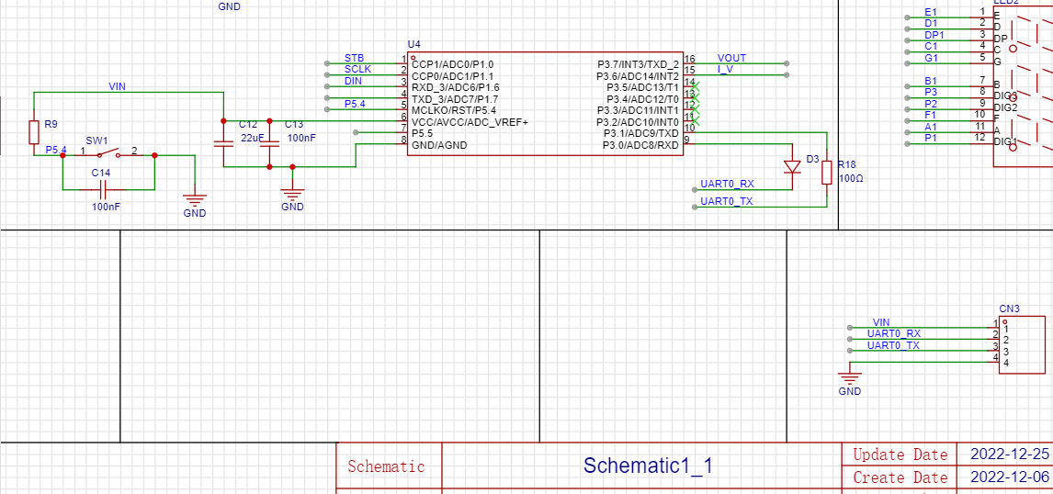
Task: Select the U4 designator label
Action: click(x=413, y=44)
